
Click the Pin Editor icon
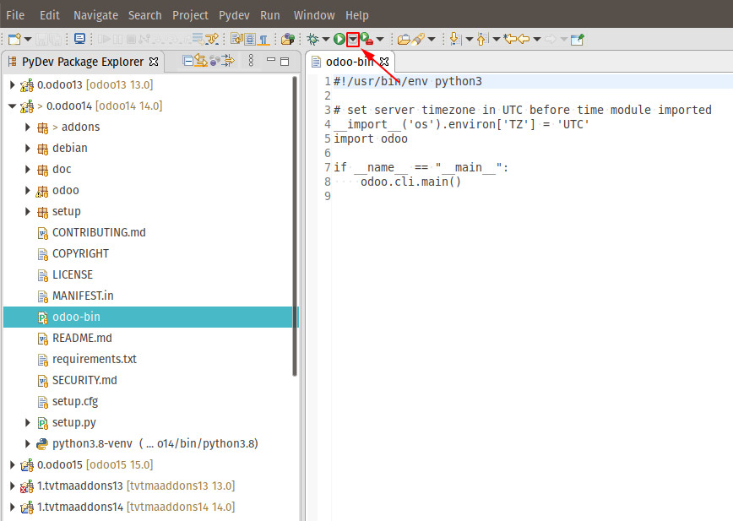point(578,39)
